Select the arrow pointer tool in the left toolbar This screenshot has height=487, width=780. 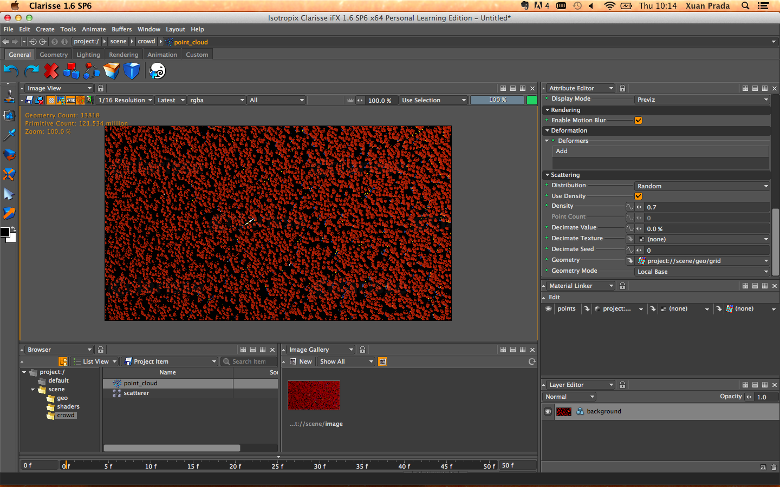point(9,194)
